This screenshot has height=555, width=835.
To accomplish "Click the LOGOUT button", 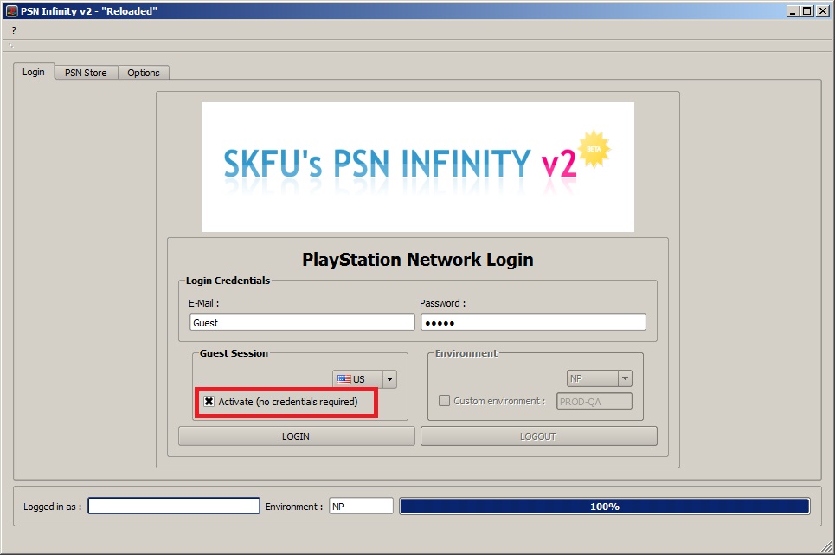I will [x=538, y=436].
